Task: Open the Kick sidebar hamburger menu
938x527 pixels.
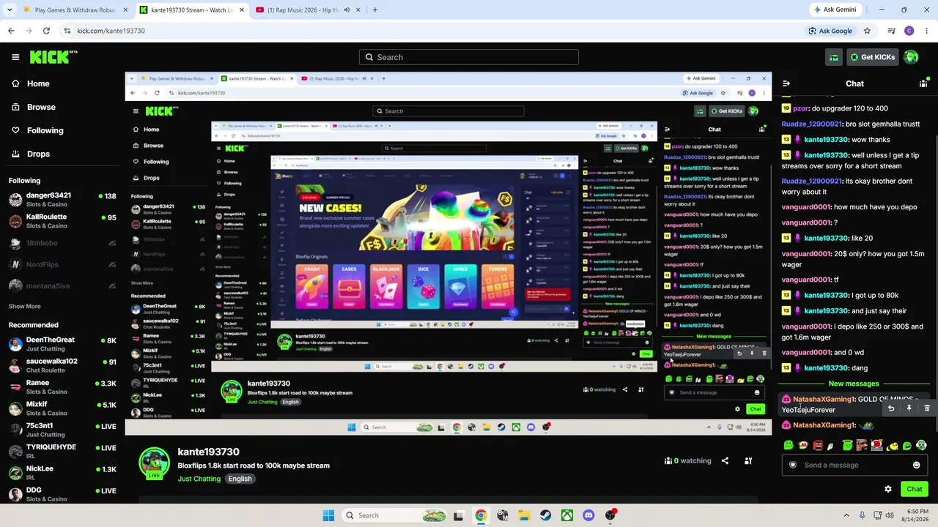Action: click(15, 57)
